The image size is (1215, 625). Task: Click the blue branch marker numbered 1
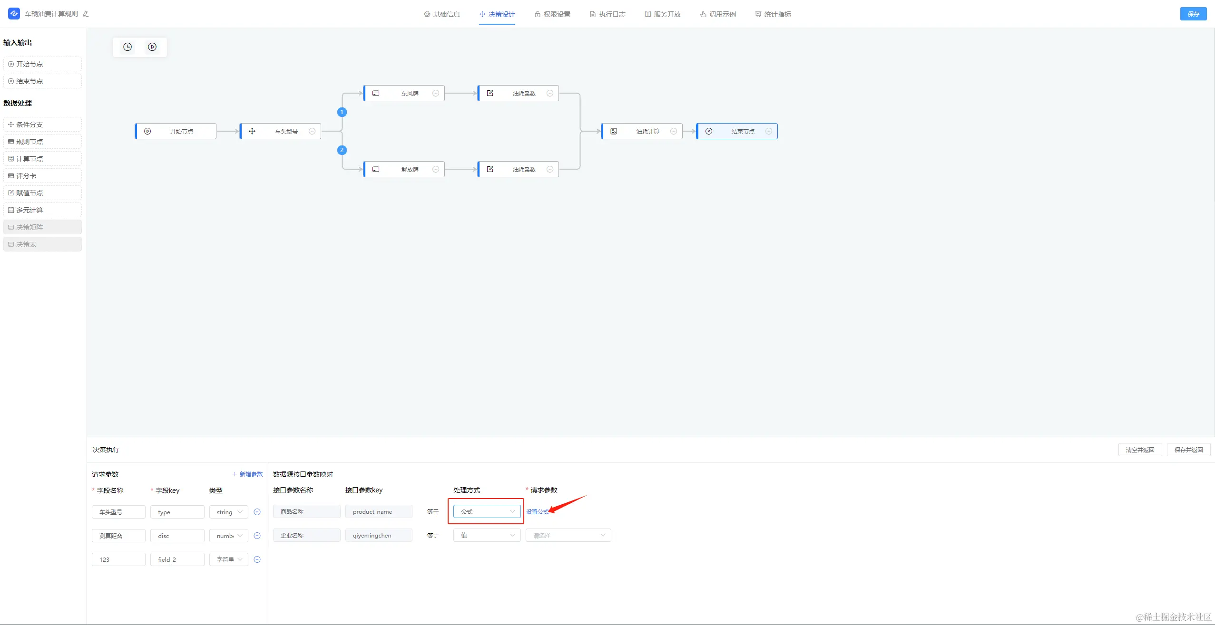click(342, 112)
